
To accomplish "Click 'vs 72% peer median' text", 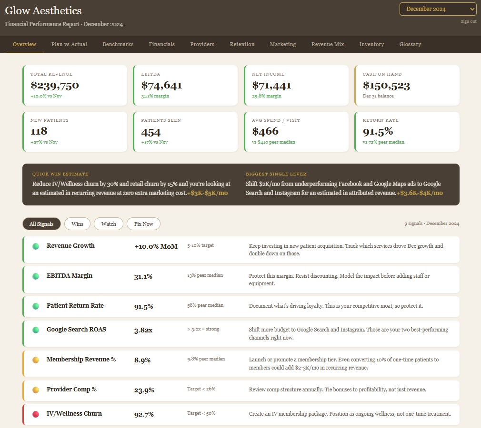I will pos(383,142).
